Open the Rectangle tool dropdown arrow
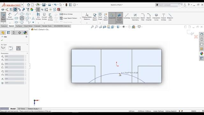Viewport: 204px width, 115px height. pyautogui.click(x=19, y=18)
